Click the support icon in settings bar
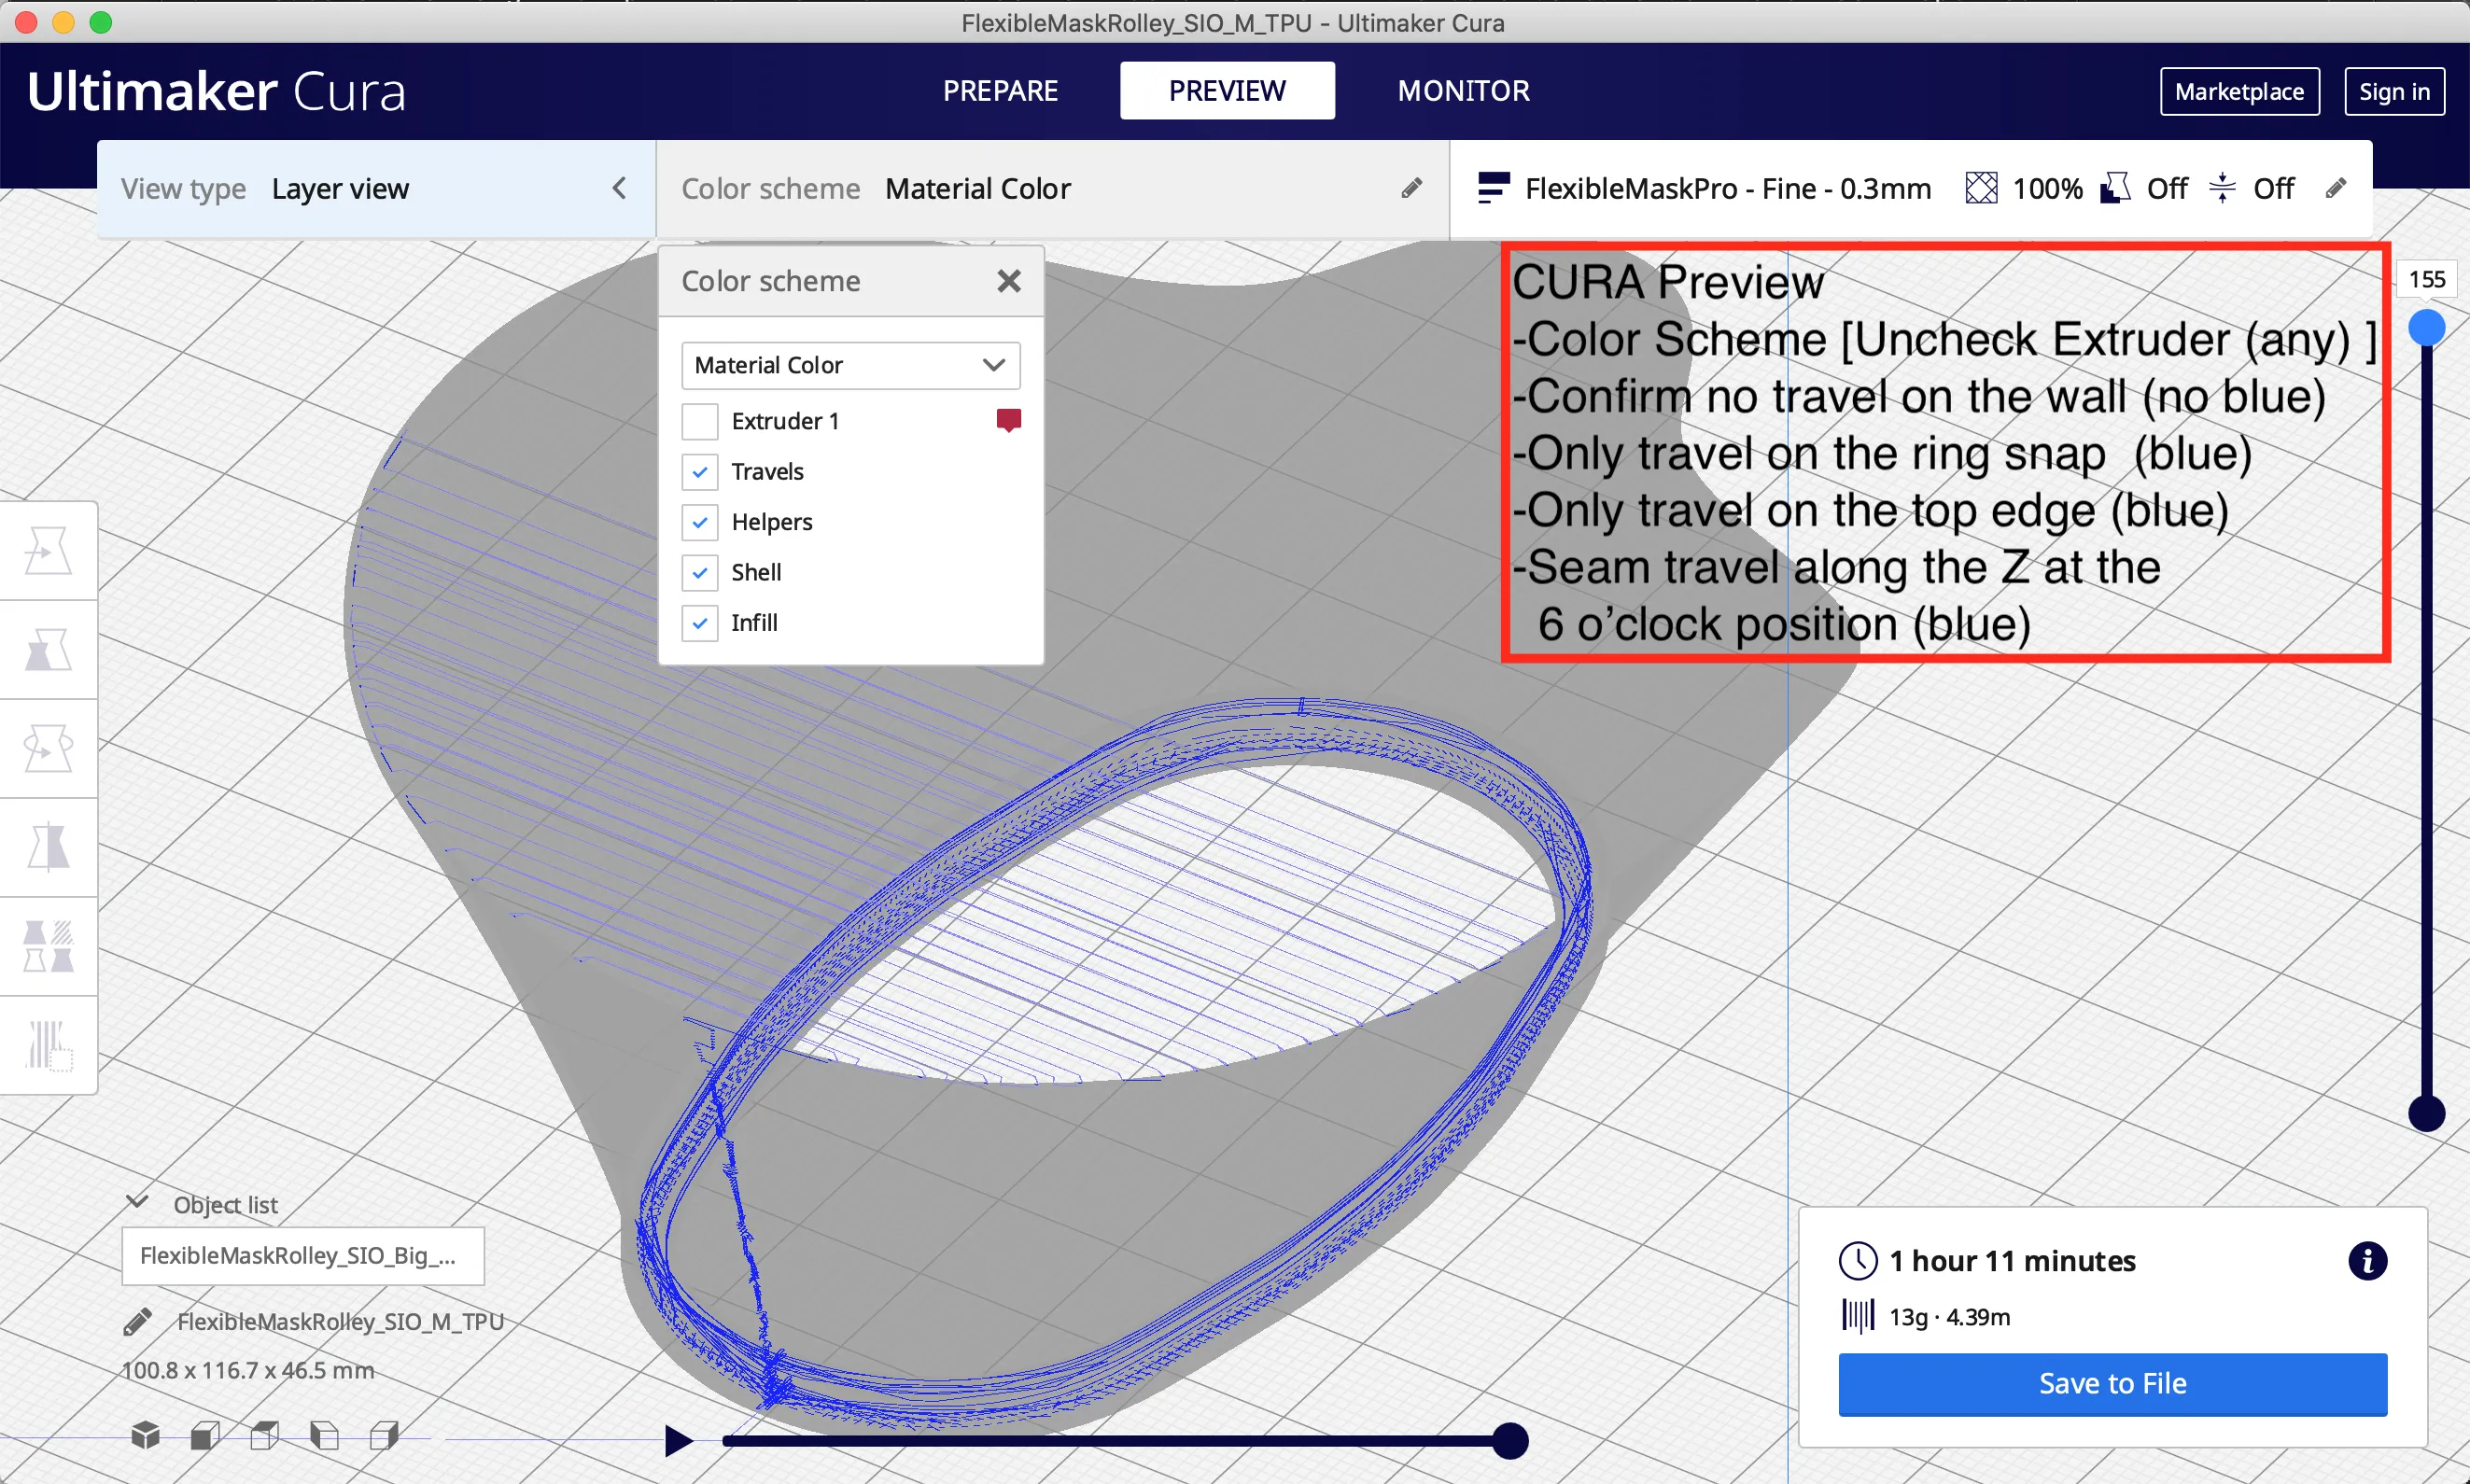This screenshot has height=1484, width=2470. (x=2115, y=188)
